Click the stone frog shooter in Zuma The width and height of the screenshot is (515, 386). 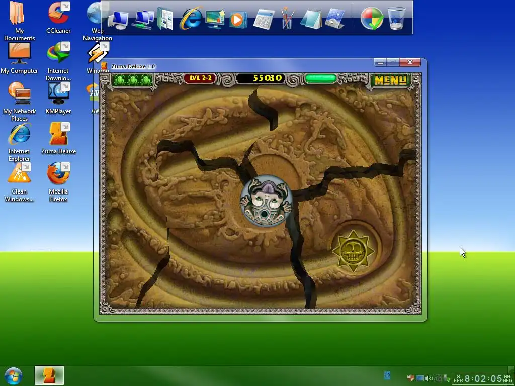pos(267,201)
